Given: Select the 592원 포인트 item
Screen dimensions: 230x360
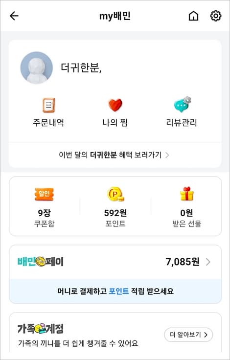Looking at the screenshot, I should 115,206.
